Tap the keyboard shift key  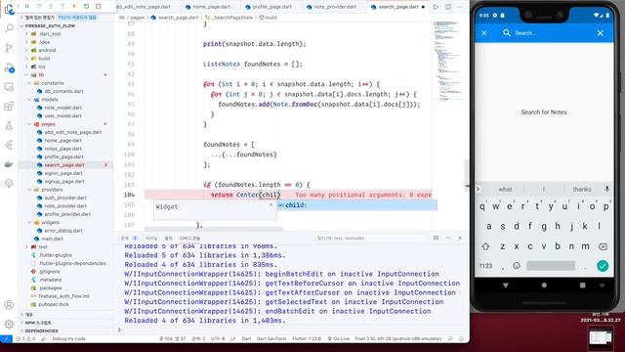(485, 246)
